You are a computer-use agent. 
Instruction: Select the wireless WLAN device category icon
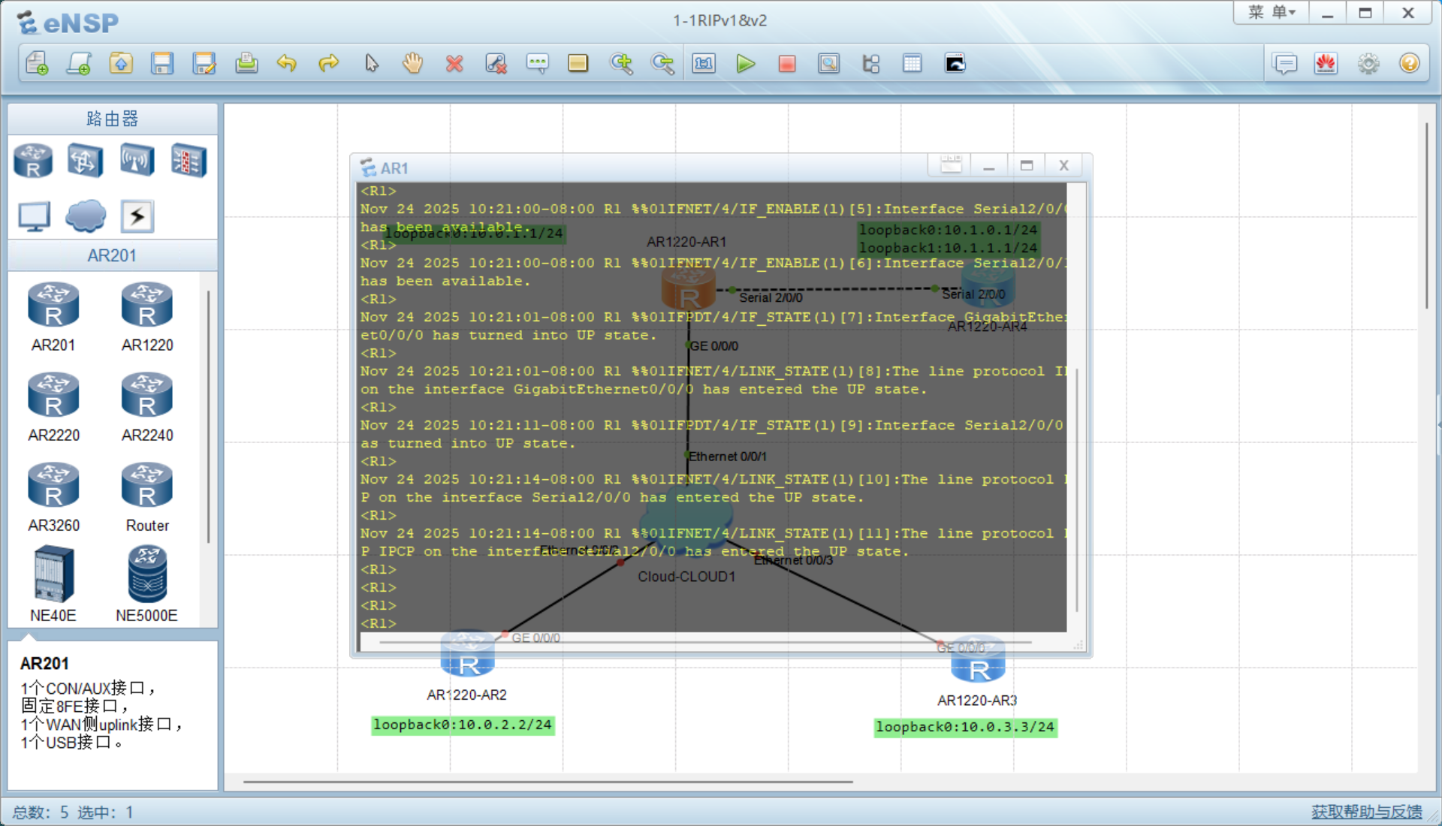(x=137, y=160)
